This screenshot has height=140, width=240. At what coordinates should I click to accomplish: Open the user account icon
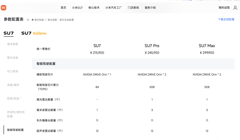[235, 8]
